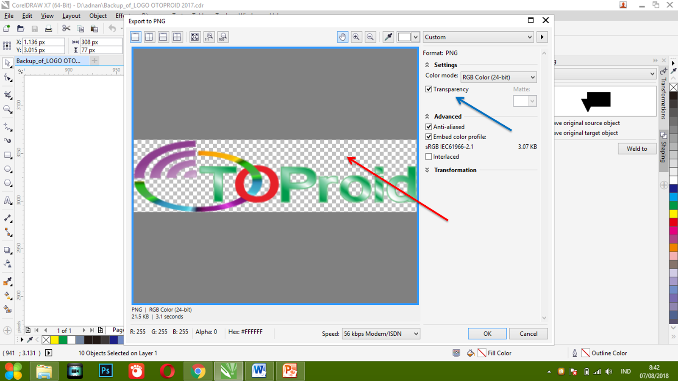Click the Undo arrow icon
This screenshot has width=678, height=381.
112,28
